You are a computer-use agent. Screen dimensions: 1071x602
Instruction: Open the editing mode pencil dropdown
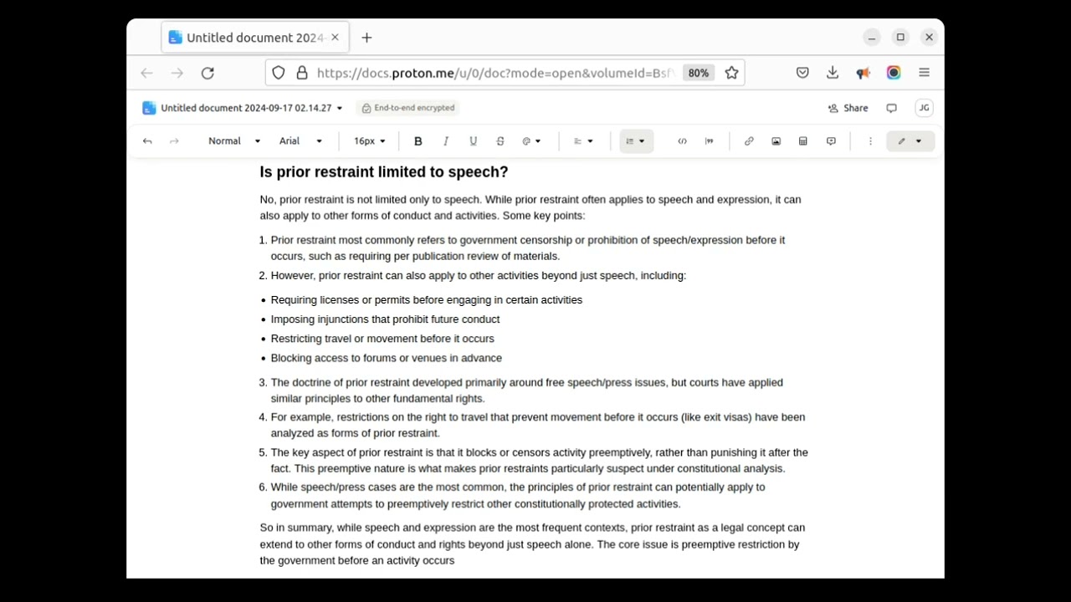pyautogui.click(x=910, y=141)
